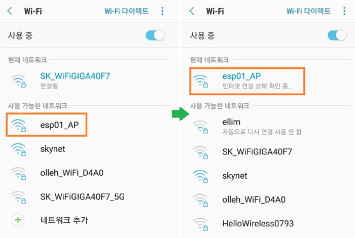Tap Wi-Fi signal icon beside HelloWireless0793
This screenshot has width=355, height=238.
pos(201,224)
